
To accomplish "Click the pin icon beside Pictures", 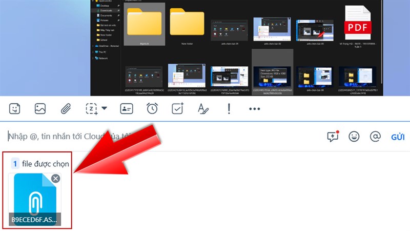I will tap(118, 20).
